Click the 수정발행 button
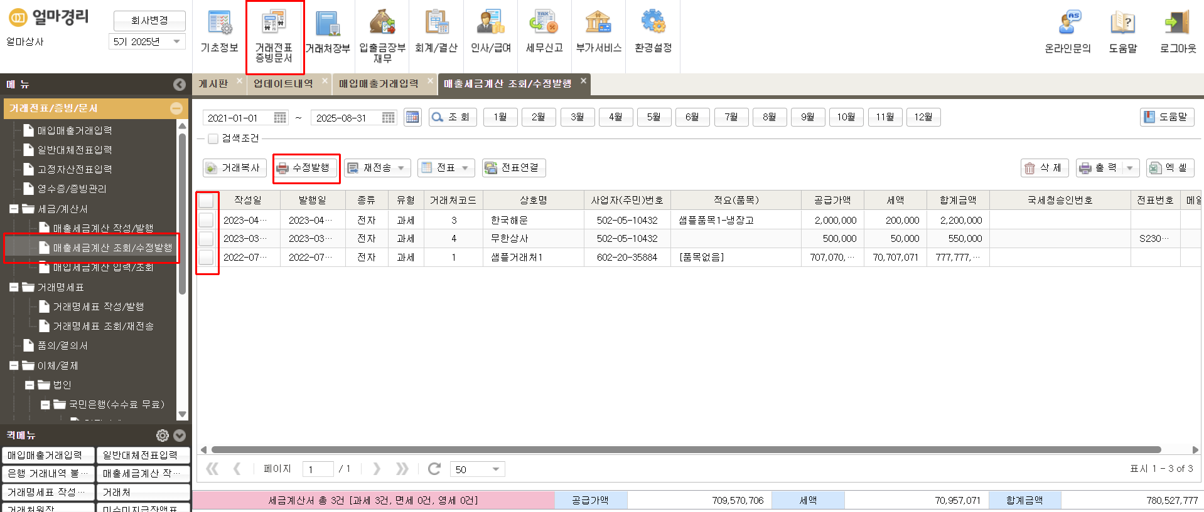The height and width of the screenshot is (512, 1204). (306, 168)
